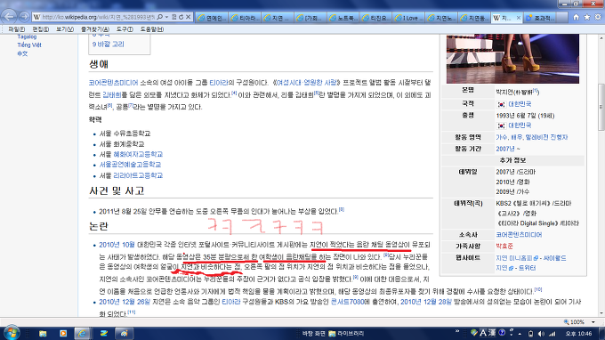605x340 pixels.
Task: Go back with the browser back arrow
Action: pyautogui.click(x=9, y=17)
